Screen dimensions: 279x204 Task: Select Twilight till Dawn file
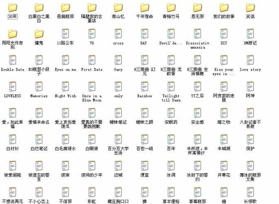[x=171, y=86]
